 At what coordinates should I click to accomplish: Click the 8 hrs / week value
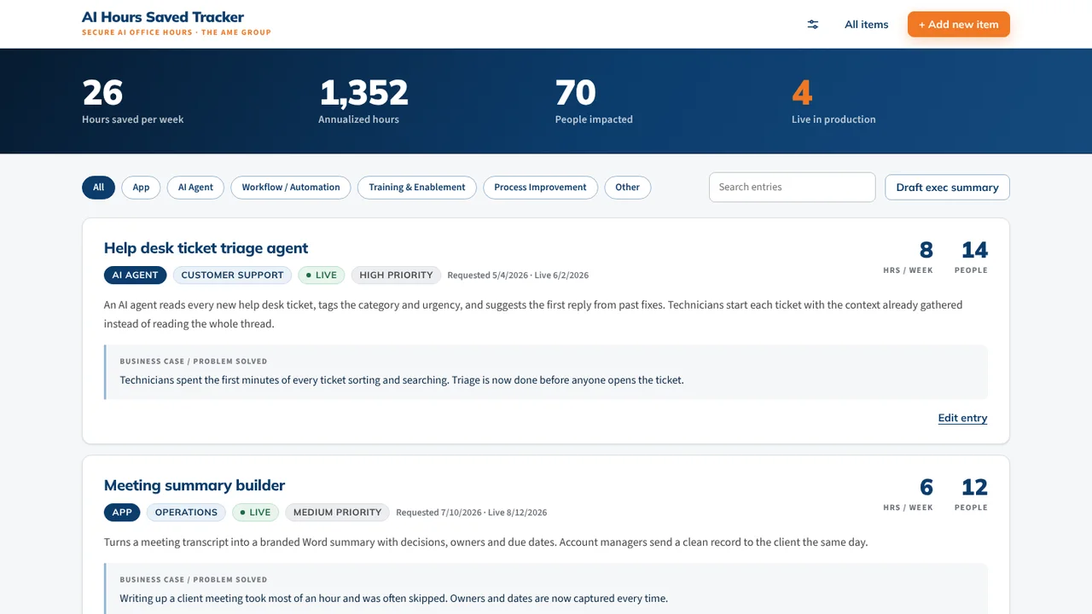tap(926, 250)
